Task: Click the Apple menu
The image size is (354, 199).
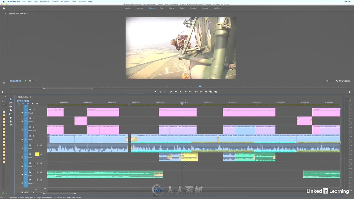Action: coord(4,2)
